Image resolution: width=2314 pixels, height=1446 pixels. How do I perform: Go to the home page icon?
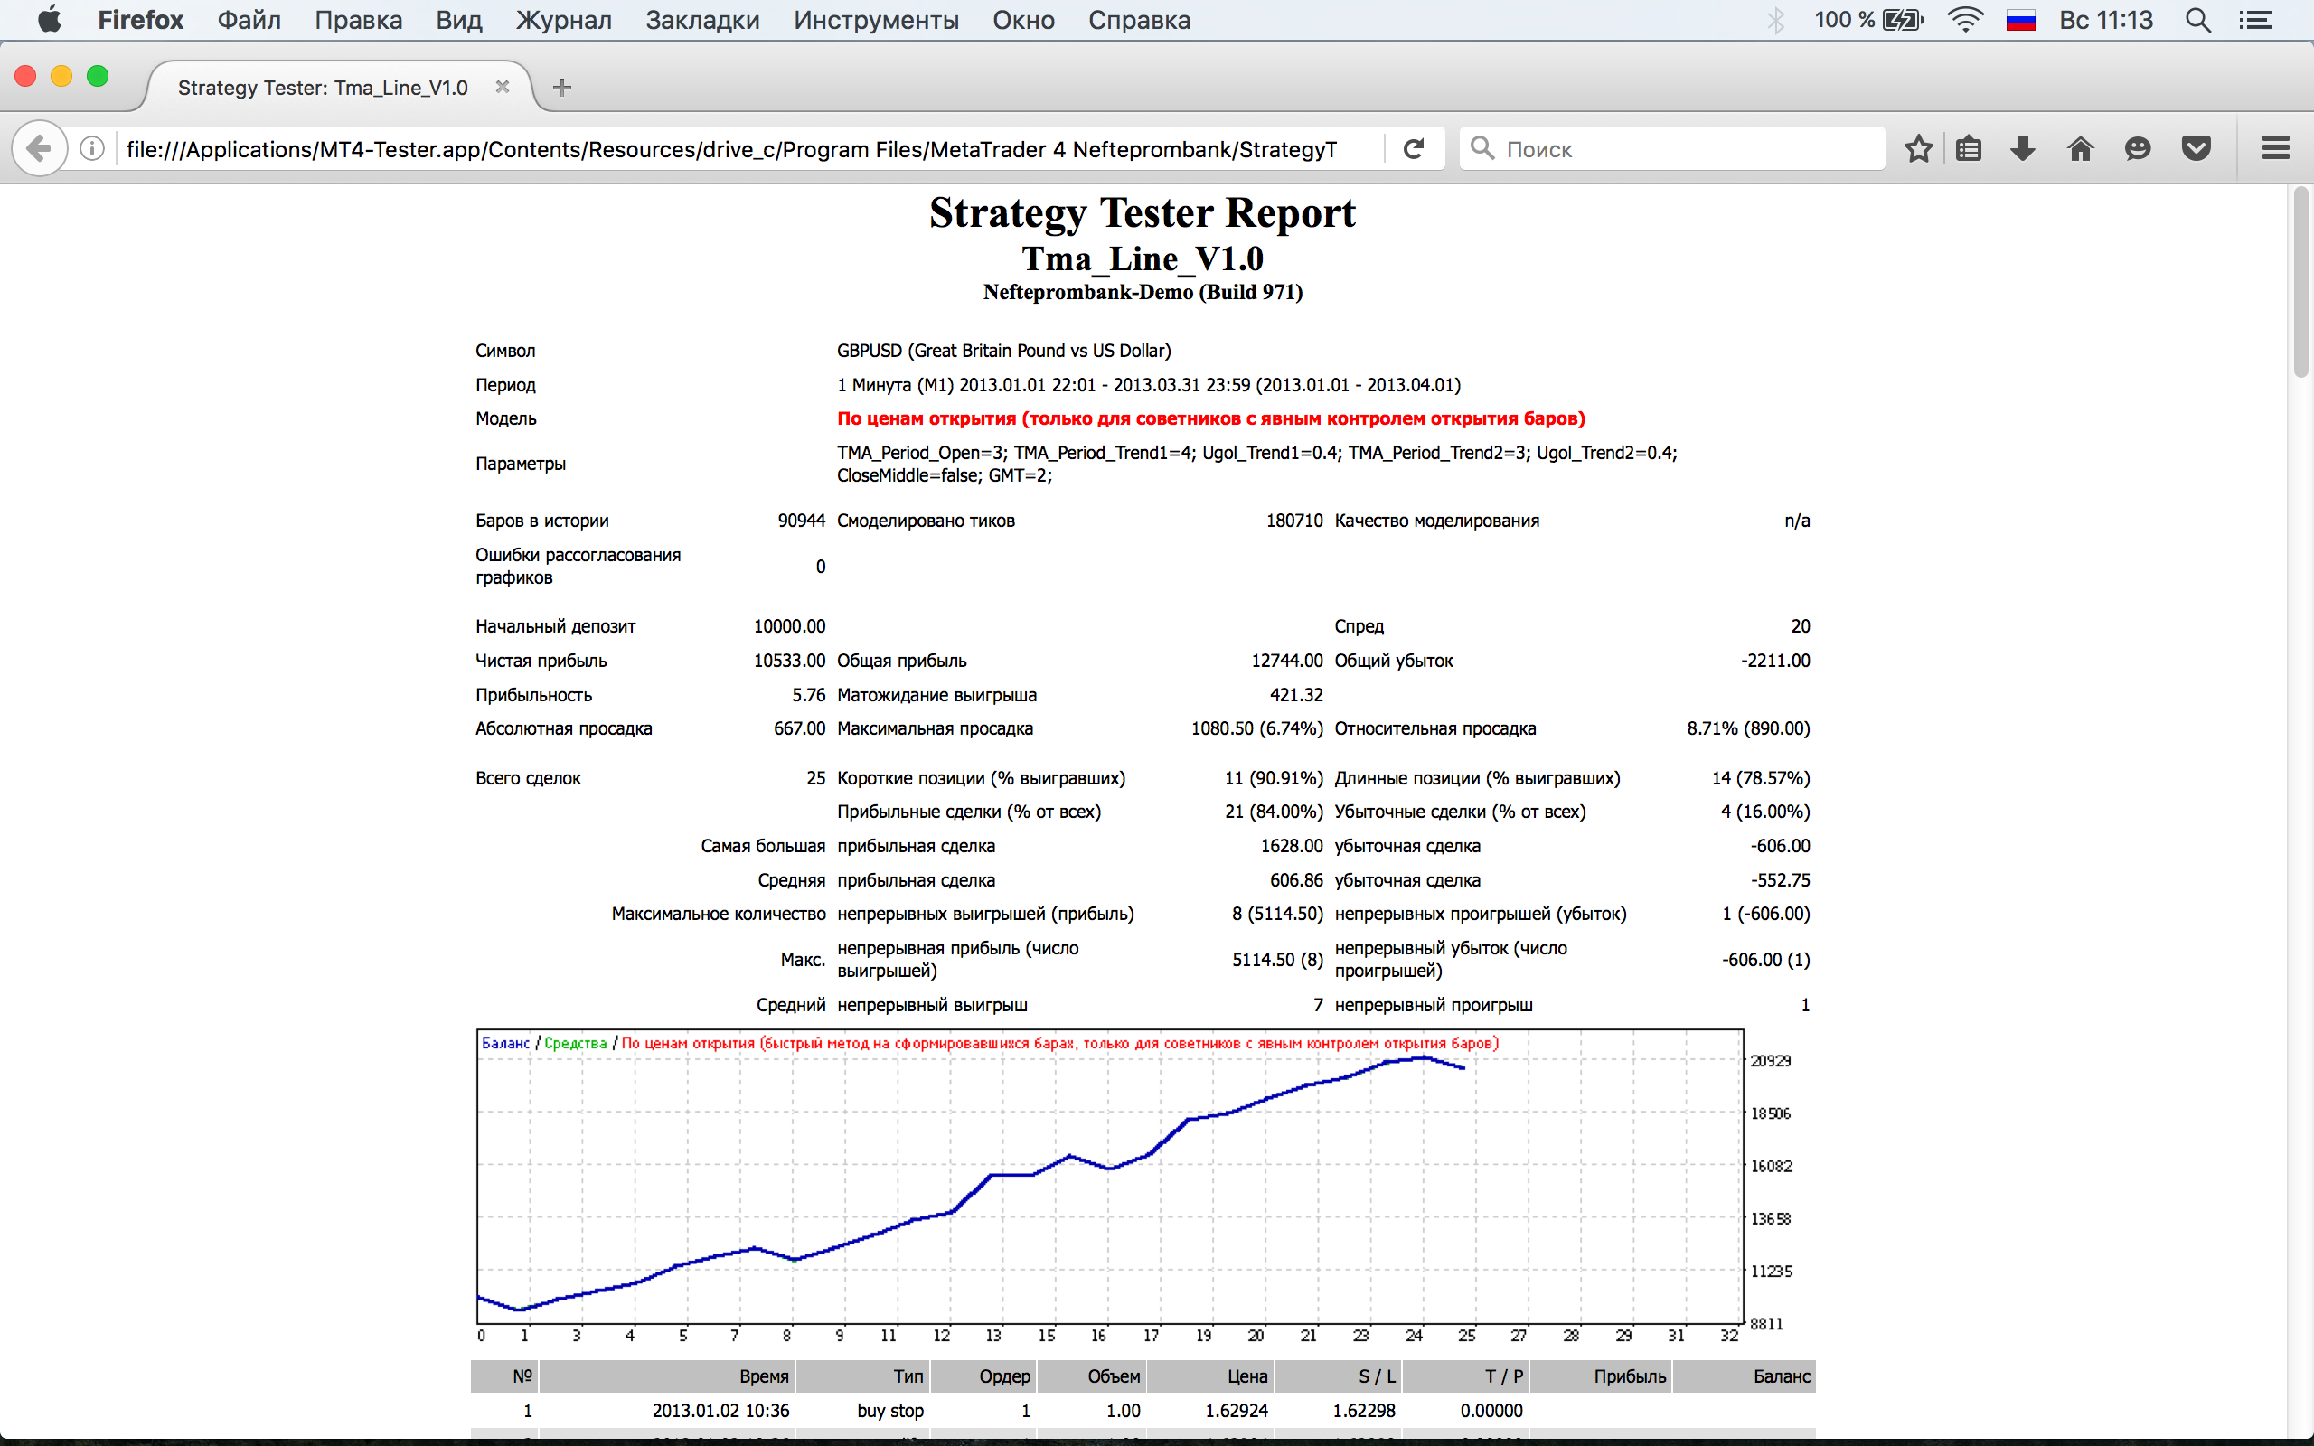tap(2081, 148)
